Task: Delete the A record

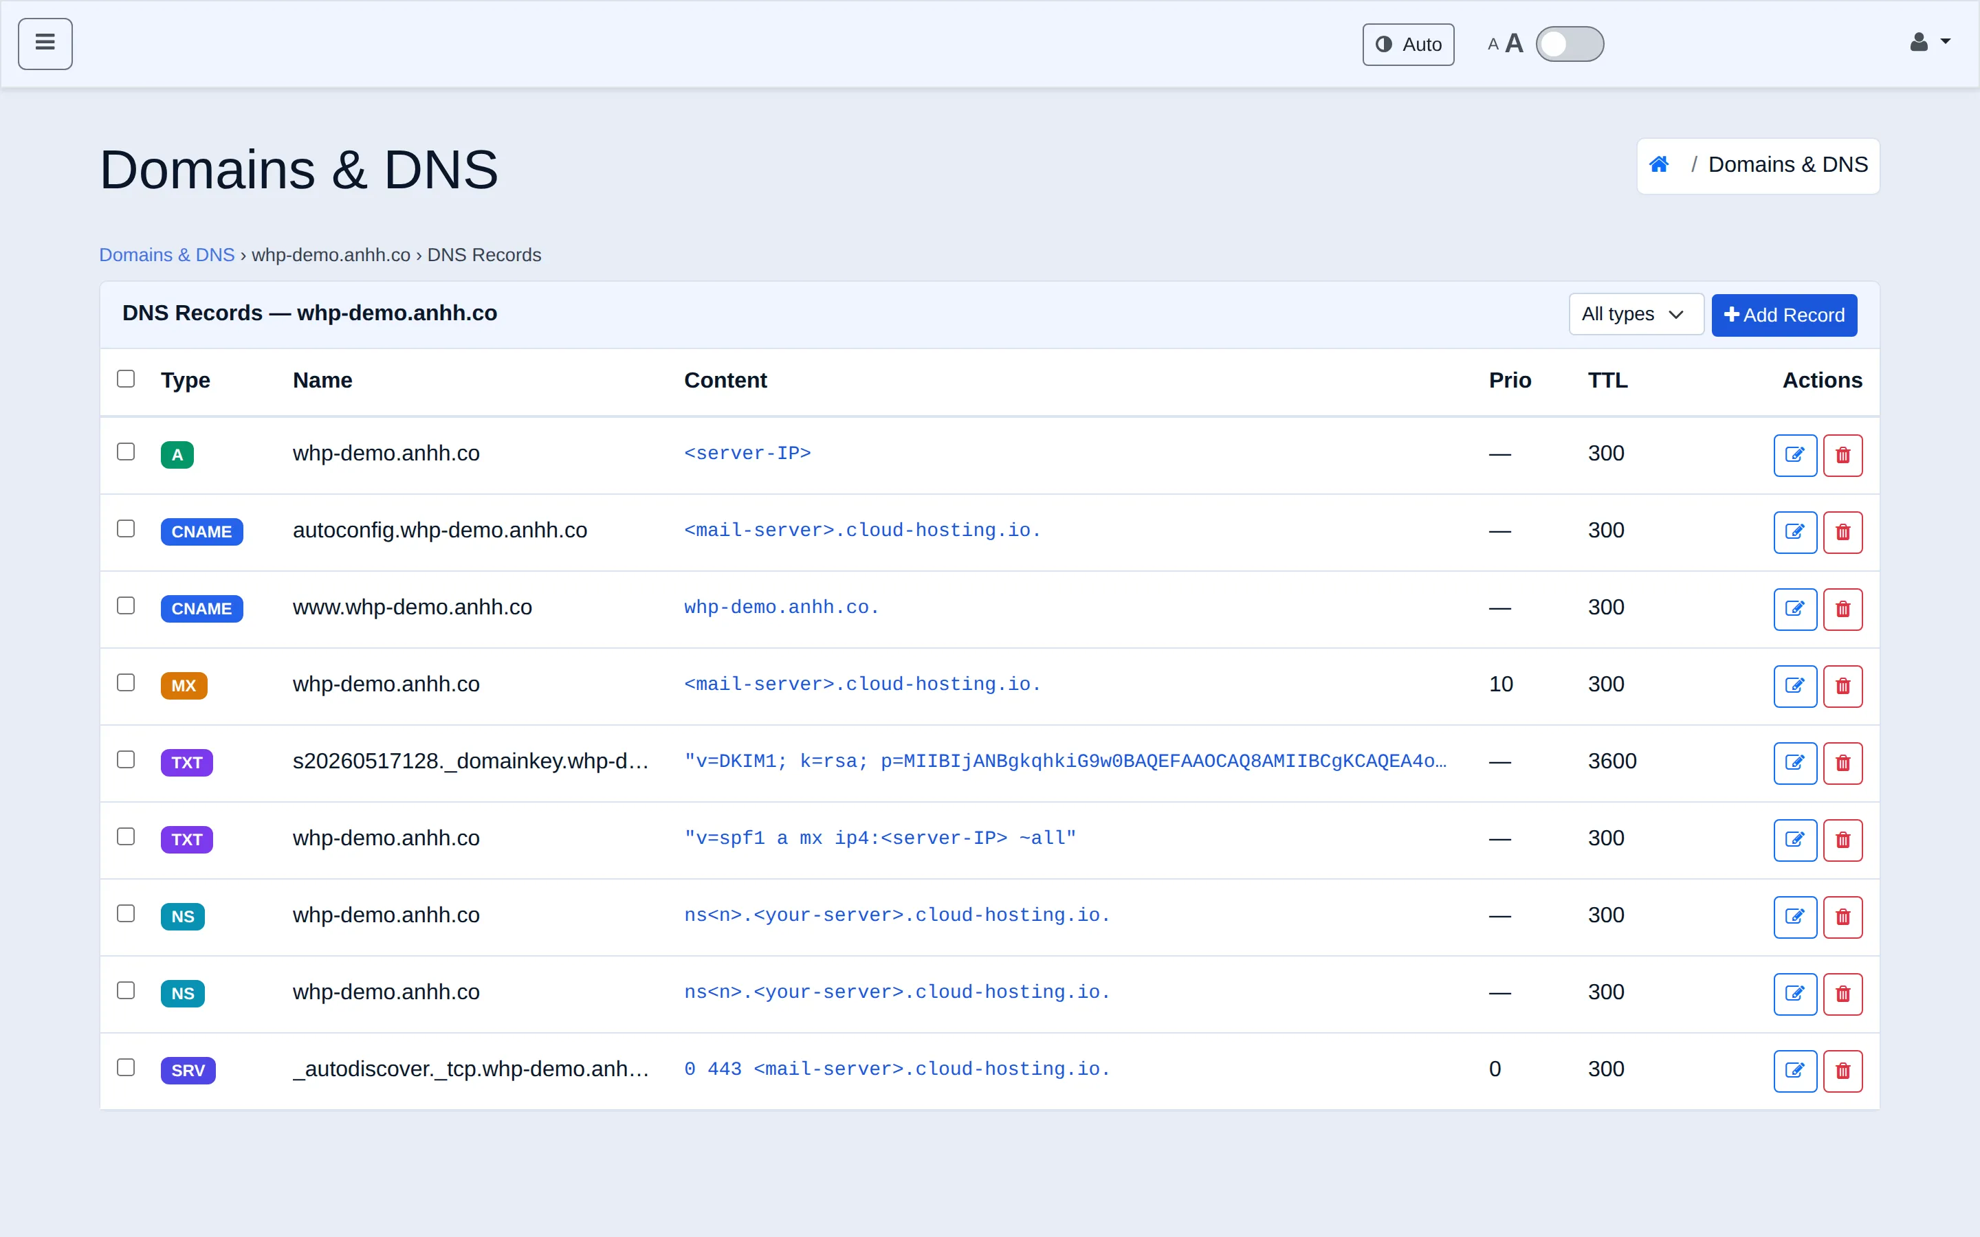Action: 1842,455
